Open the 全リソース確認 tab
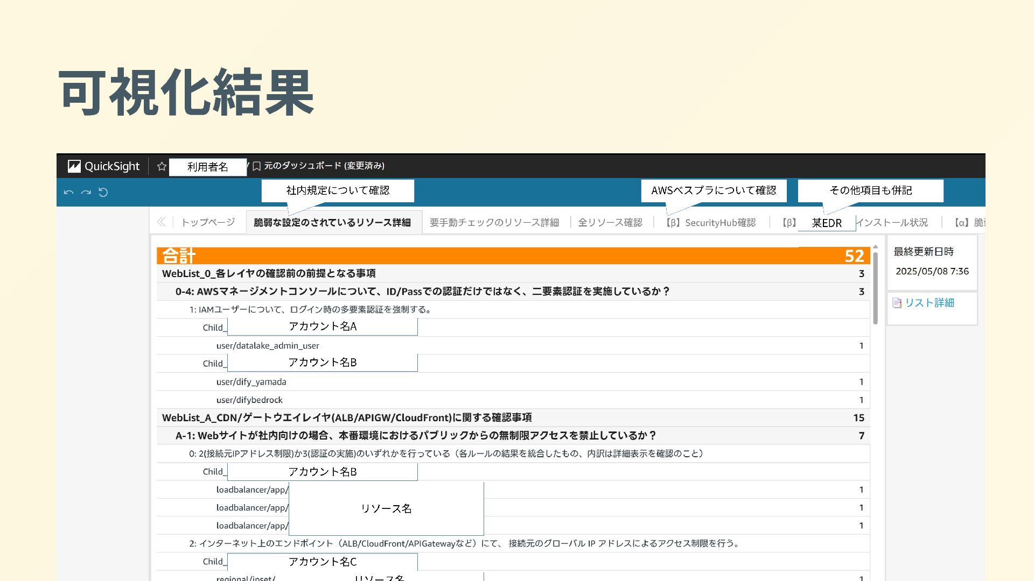Viewport: 1034px width, 581px height. click(610, 223)
